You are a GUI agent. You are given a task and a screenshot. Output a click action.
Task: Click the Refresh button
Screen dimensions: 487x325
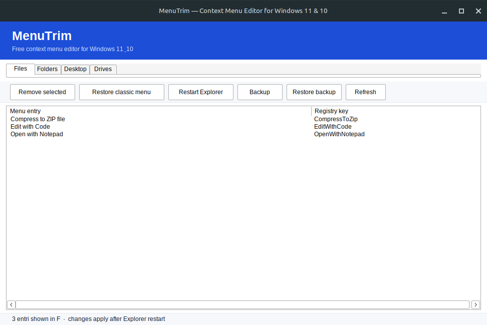coord(366,92)
